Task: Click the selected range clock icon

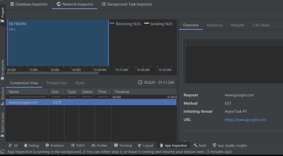Action: (140, 82)
